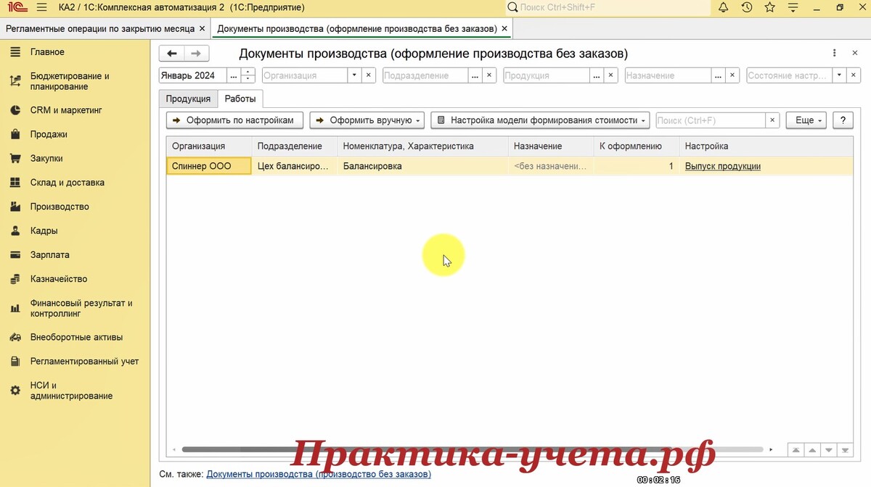The image size is (871, 487).
Task: Open the Выпуск продукции setting link
Action: click(x=723, y=166)
